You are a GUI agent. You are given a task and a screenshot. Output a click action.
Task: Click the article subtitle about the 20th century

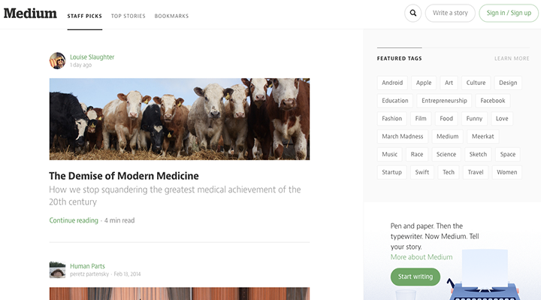pyautogui.click(x=175, y=195)
